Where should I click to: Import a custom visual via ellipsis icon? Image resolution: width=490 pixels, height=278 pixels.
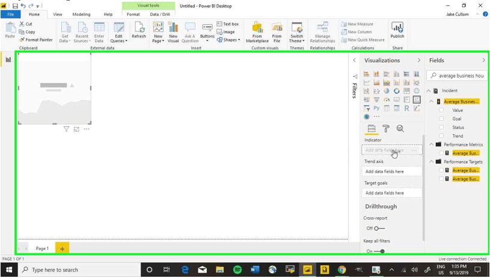tap(376, 117)
